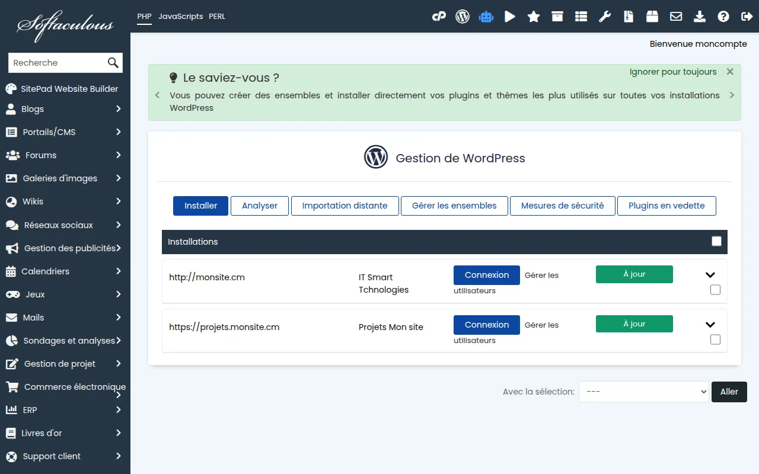Open the 'Avec la sélection' dropdown
759x474 pixels.
(644, 392)
